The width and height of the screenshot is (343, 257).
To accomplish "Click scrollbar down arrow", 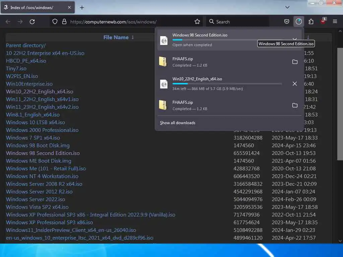I will 340,241.
